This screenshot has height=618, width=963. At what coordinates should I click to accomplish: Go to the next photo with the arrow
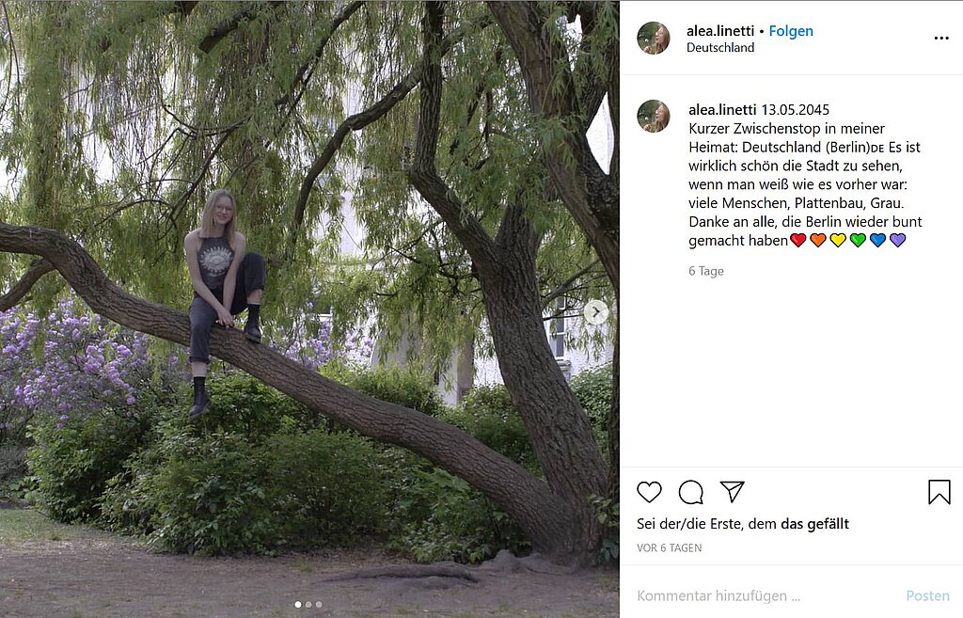595,312
